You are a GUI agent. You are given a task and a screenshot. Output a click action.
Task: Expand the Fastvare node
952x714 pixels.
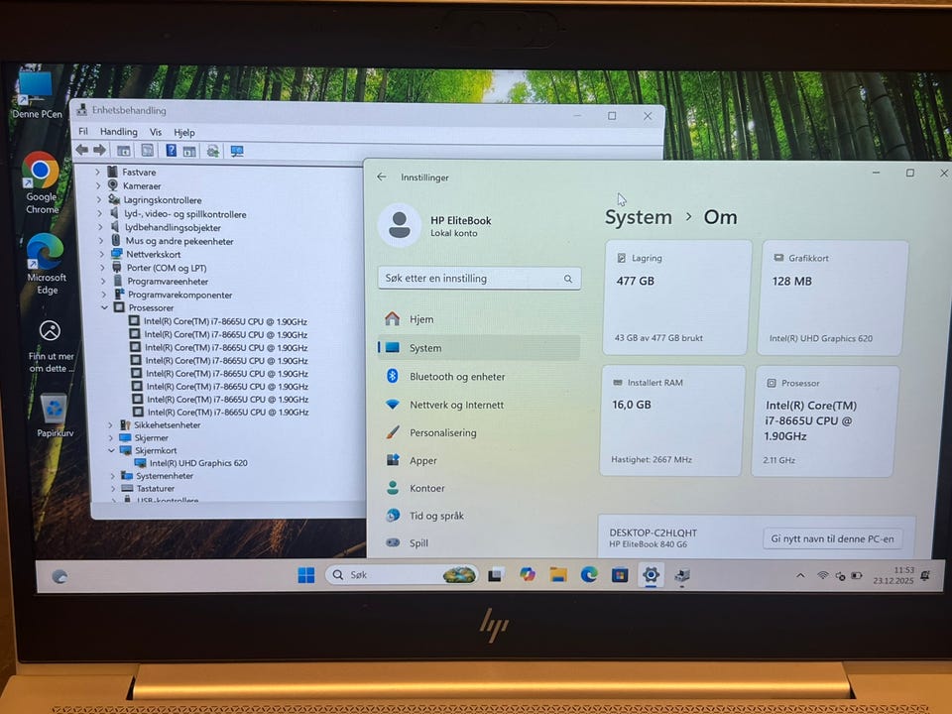[x=98, y=172]
